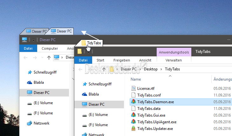
Task: Click back arrow in TidyTabs window
Action: [x=80, y=69]
